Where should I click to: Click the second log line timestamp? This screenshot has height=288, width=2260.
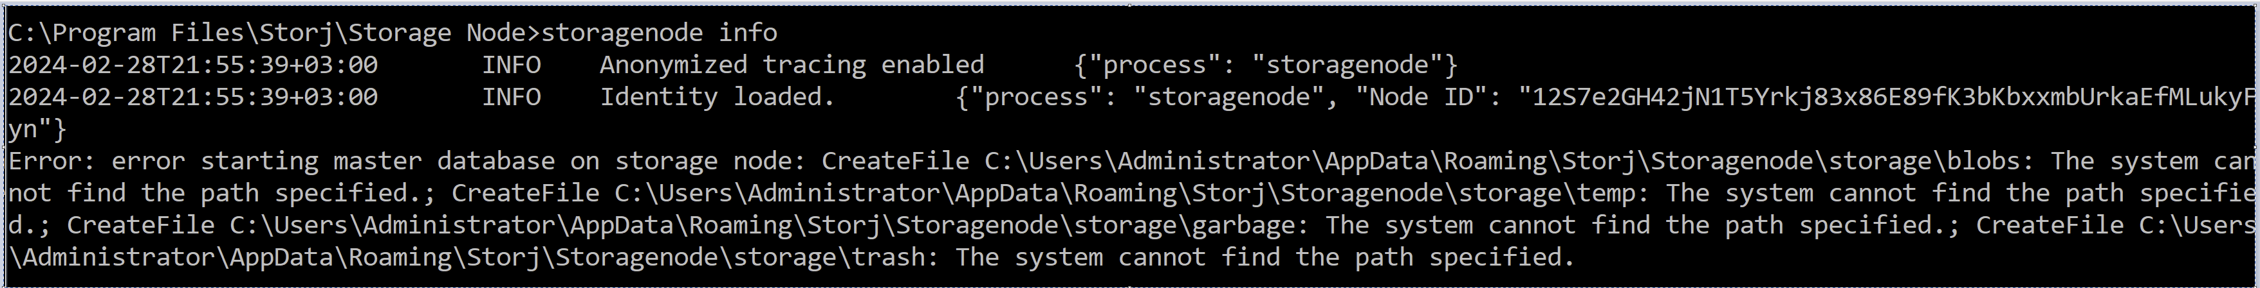[x=193, y=97]
